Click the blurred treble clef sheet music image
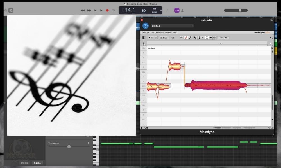281x168 pixels. point(72,75)
